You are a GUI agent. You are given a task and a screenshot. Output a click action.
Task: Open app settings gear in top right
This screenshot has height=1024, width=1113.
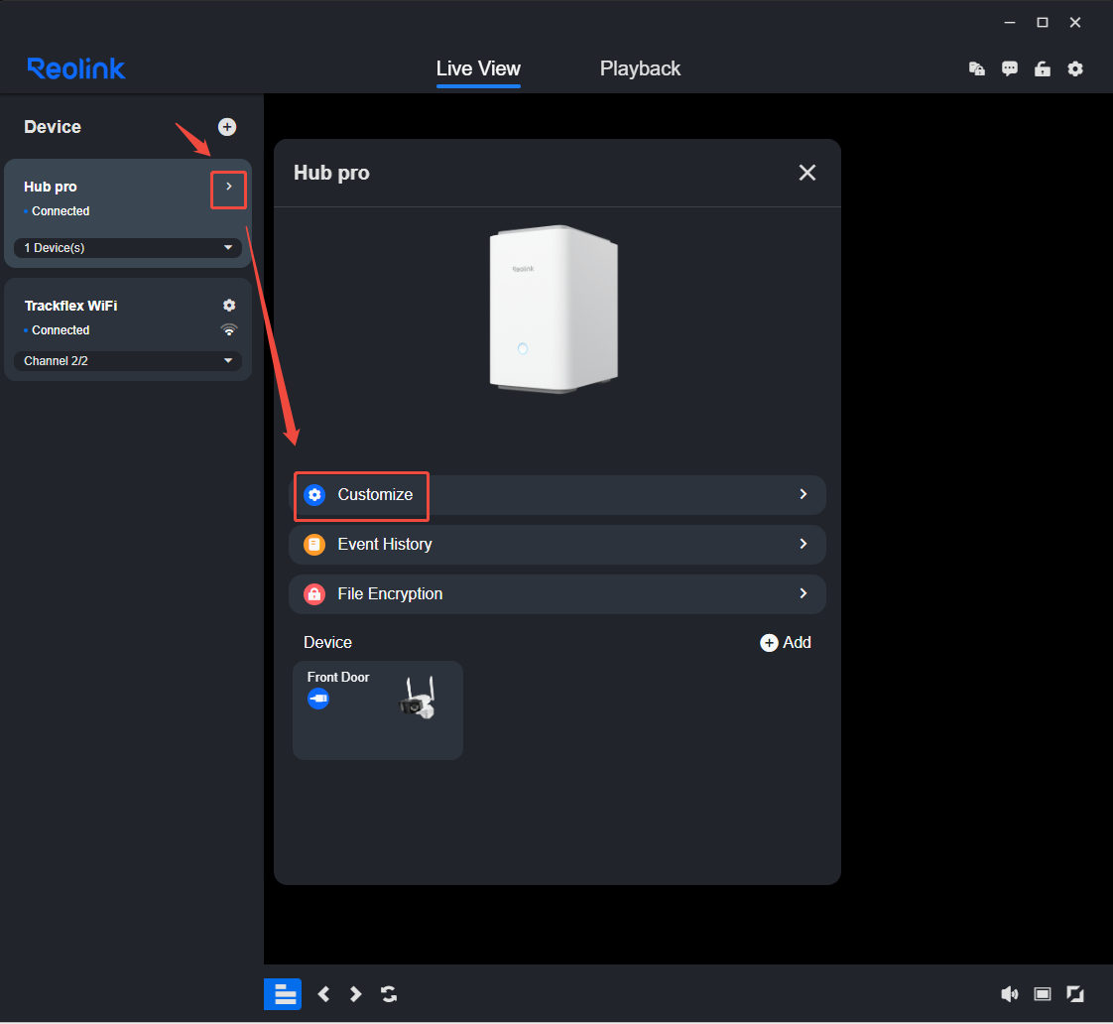(1075, 68)
